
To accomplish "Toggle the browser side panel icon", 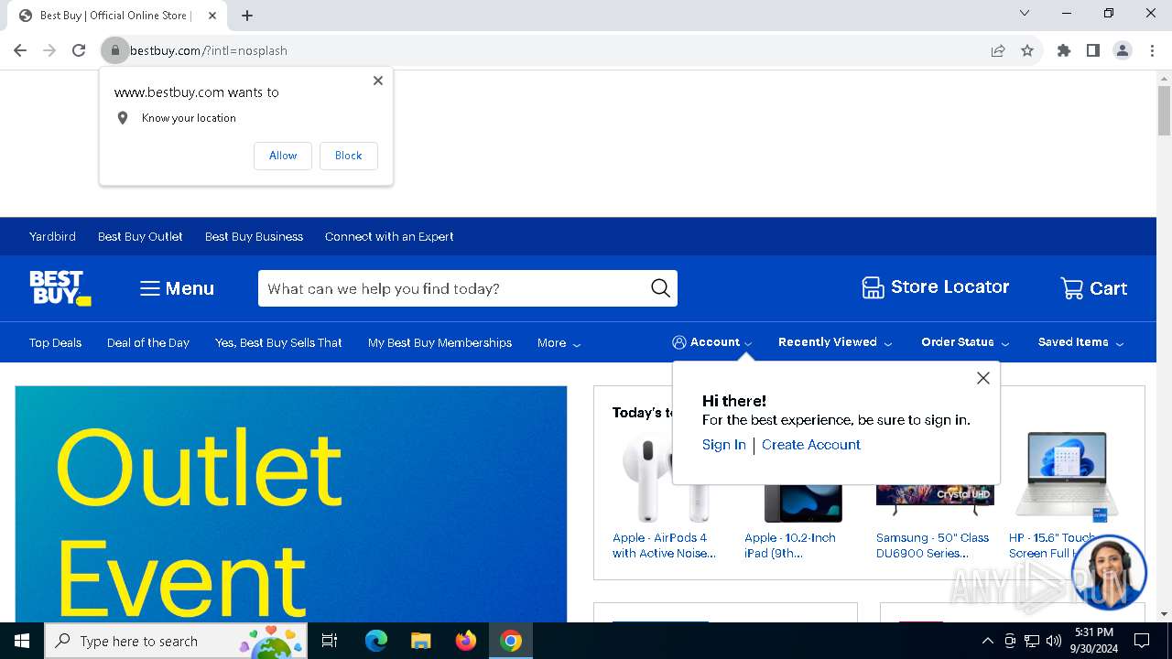I will [x=1093, y=50].
